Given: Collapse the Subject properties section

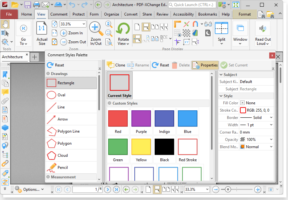Looking at the screenshot, I should (x=221, y=75).
